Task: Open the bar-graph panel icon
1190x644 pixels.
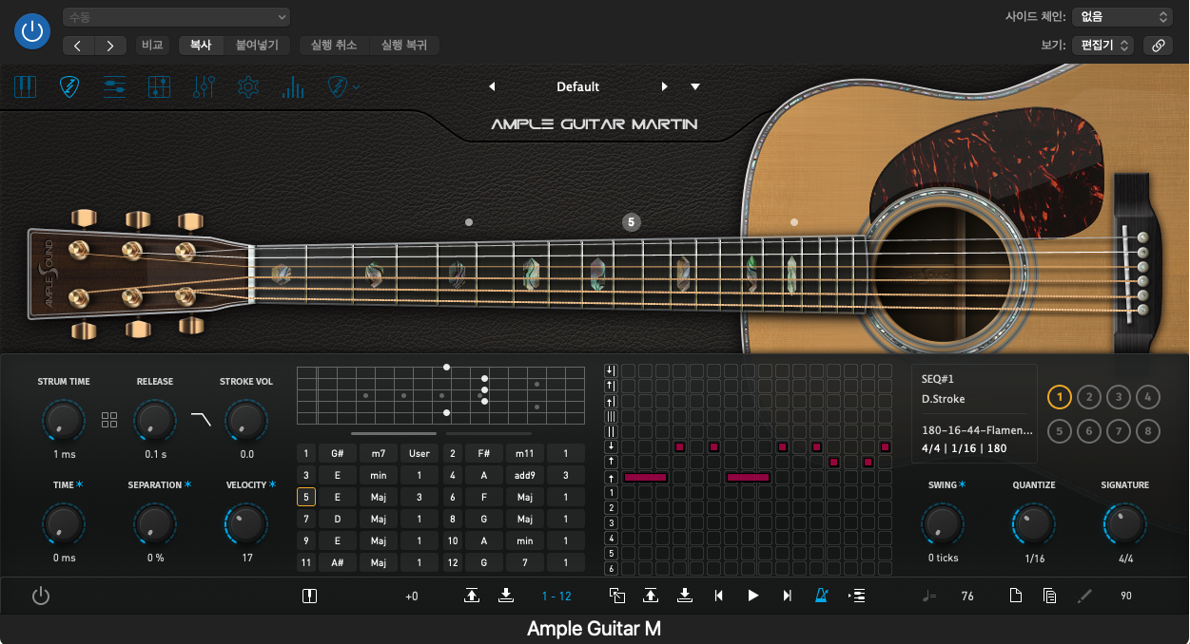Action: click(293, 87)
